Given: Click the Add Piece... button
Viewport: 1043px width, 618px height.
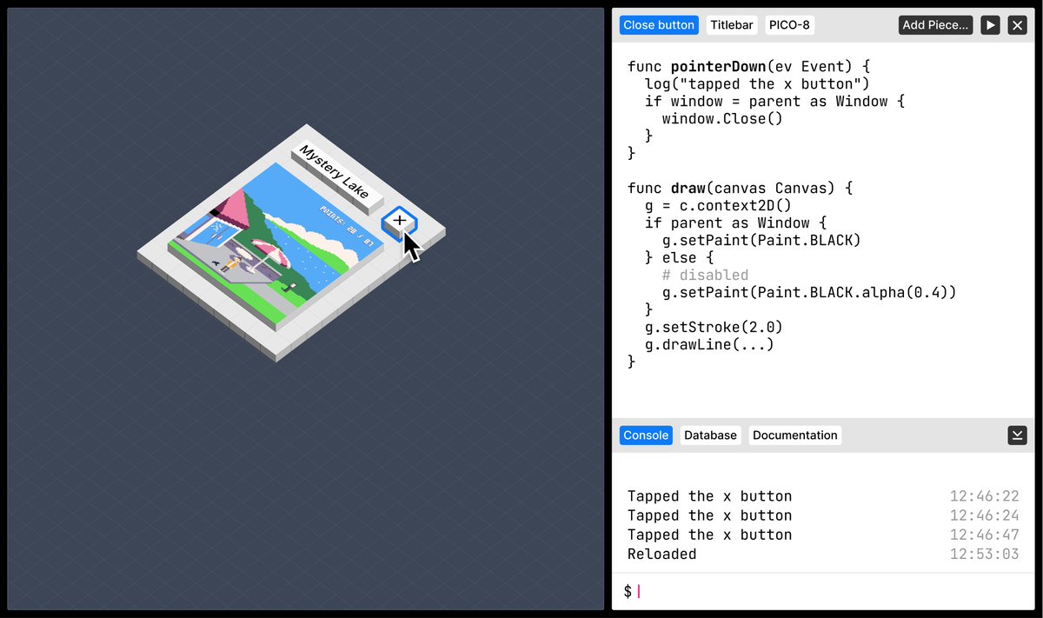Looking at the screenshot, I should pos(935,25).
